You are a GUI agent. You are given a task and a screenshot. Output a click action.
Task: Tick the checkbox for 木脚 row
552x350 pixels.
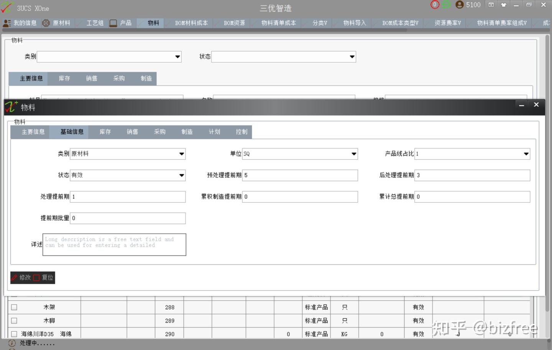(14, 321)
